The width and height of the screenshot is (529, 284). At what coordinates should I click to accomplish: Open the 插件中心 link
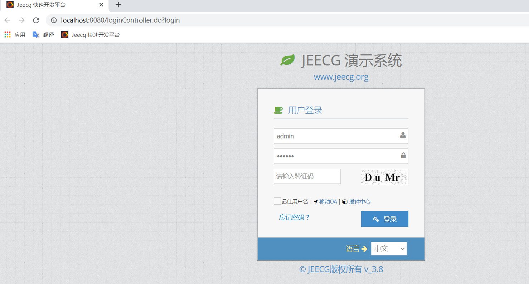point(360,202)
